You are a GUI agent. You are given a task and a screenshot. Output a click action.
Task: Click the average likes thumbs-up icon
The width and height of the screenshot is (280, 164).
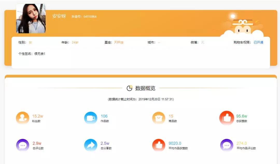click(x=159, y=145)
